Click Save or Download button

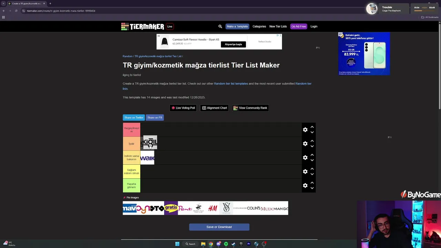[219, 227]
